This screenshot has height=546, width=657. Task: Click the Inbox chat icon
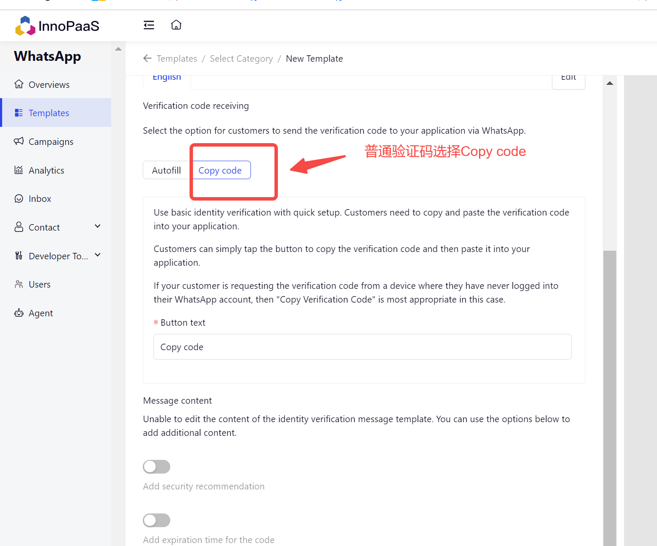point(19,198)
